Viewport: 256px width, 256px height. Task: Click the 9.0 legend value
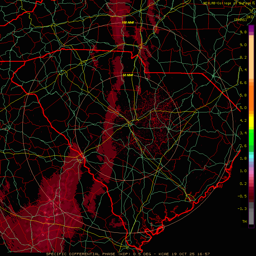[x=243, y=45]
